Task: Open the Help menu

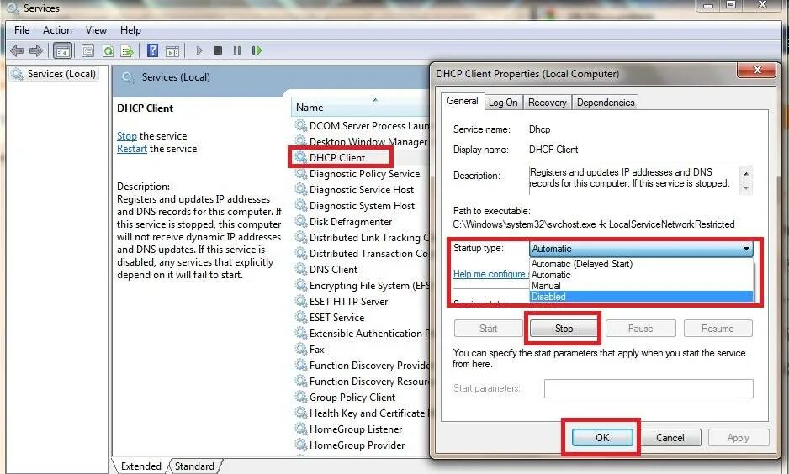Action: pyautogui.click(x=130, y=30)
